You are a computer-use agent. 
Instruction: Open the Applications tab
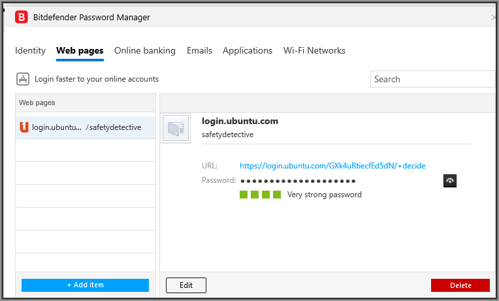pos(248,50)
